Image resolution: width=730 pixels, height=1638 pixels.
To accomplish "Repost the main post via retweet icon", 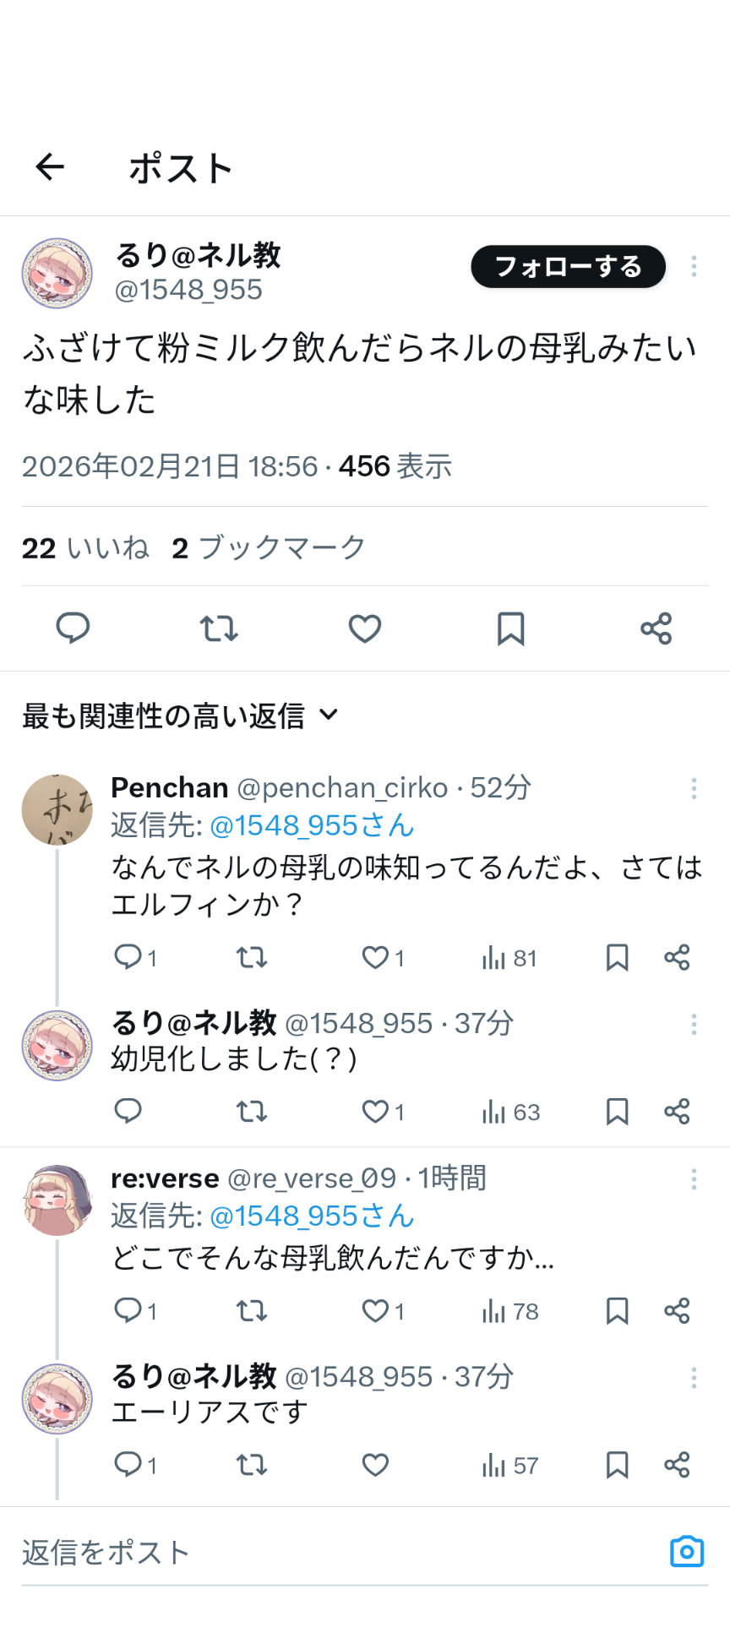I will (219, 629).
